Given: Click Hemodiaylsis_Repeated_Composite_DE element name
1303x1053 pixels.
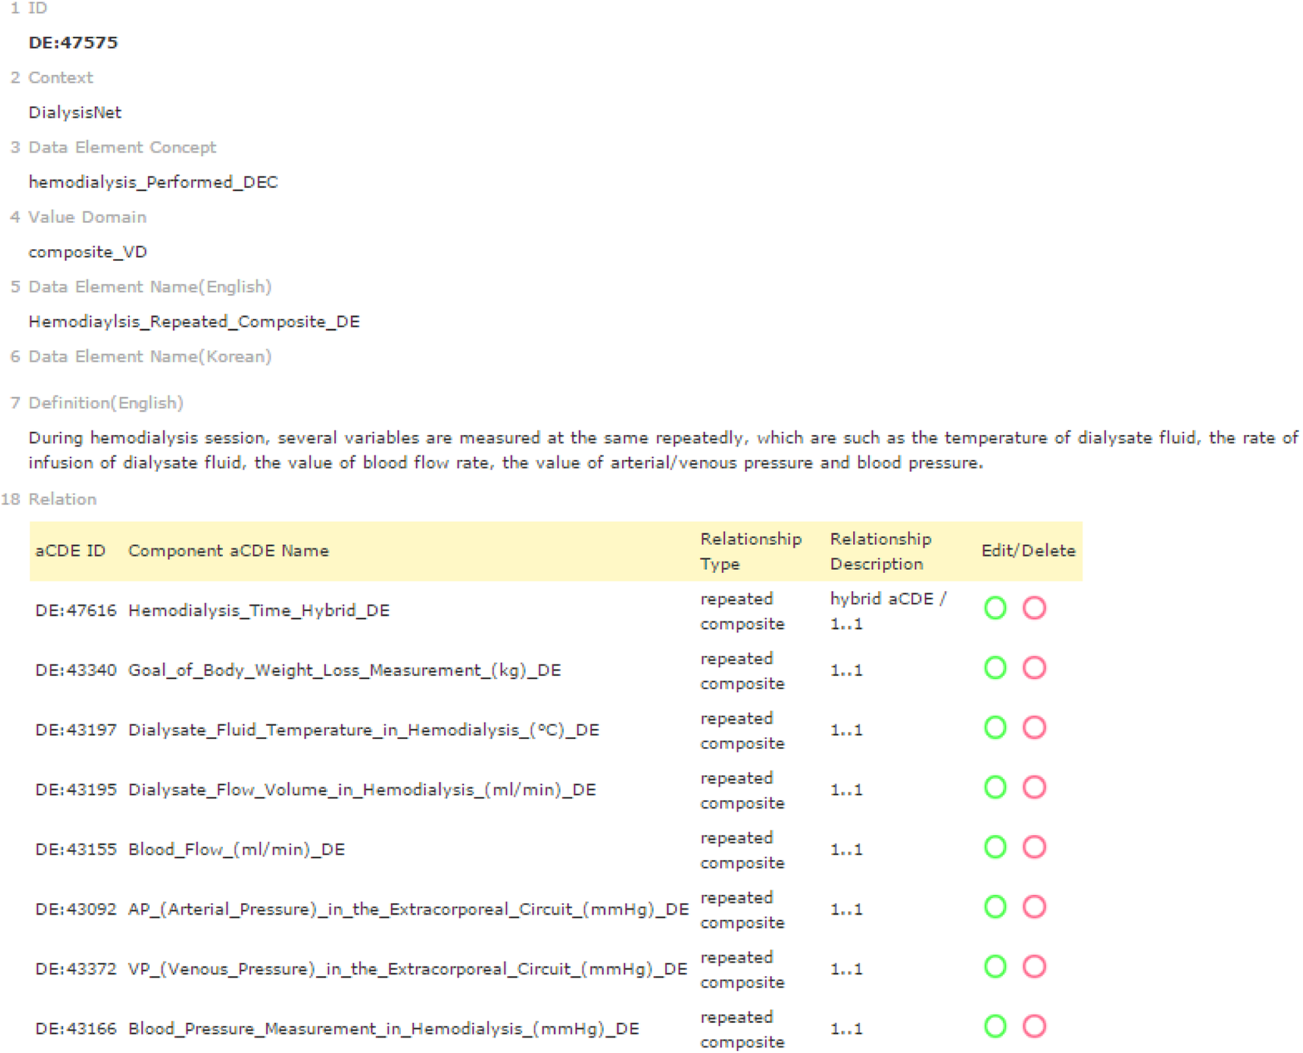Looking at the screenshot, I should [x=194, y=321].
